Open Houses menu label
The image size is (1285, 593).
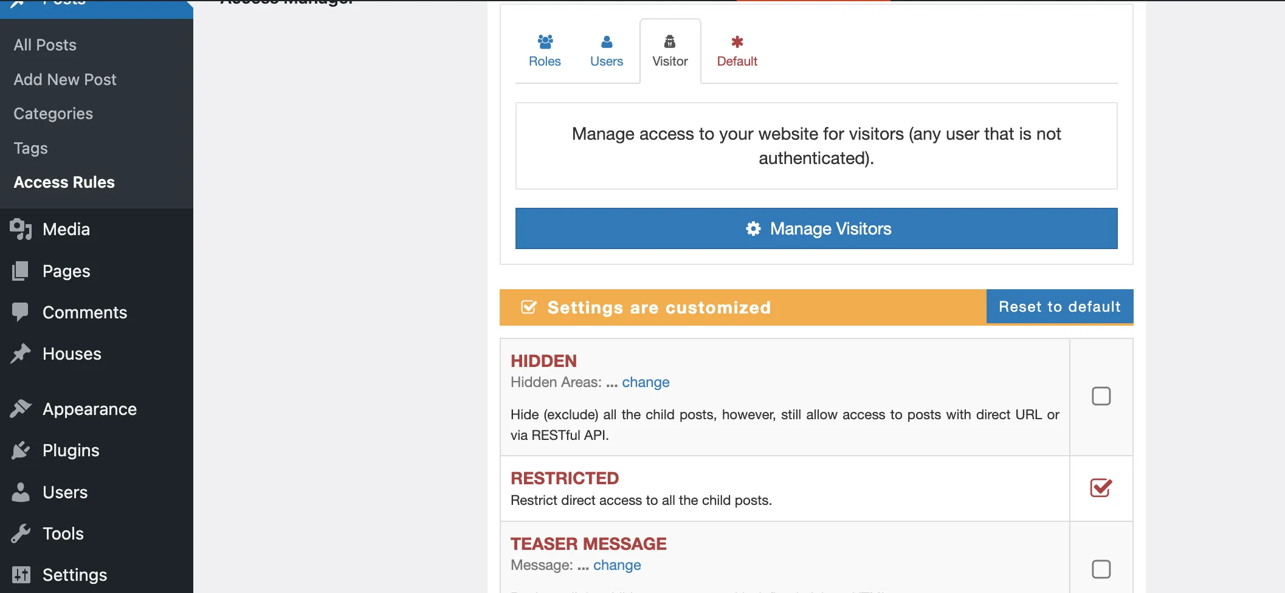(x=72, y=354)
